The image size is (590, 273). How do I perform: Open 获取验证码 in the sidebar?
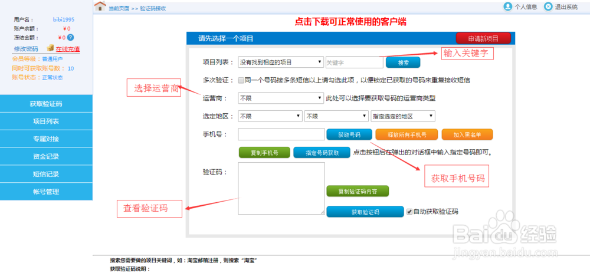46,104
